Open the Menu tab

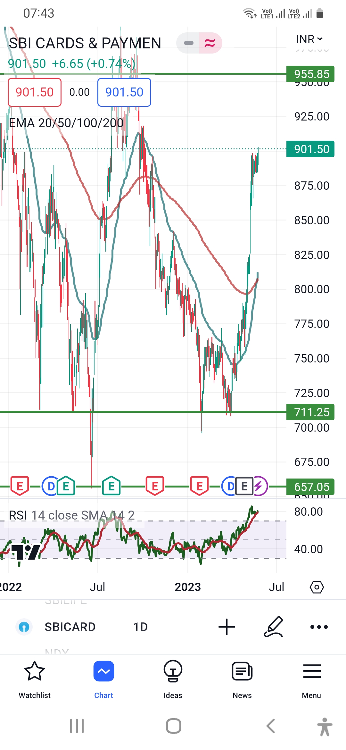click(311, 680)
